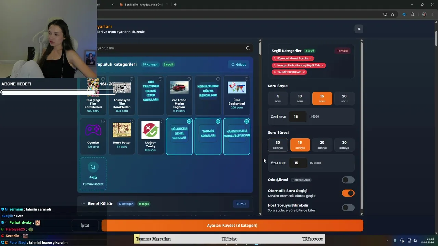
Task: Switch to the Ben Bildim browser tab
Action: [x=144, y=5]
